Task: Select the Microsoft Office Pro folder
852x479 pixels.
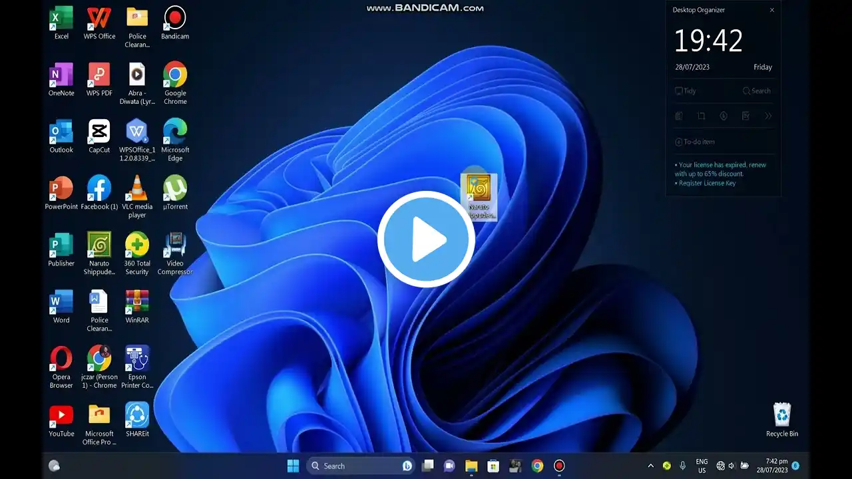Action: pyautogui.click(x=99, y=424)
